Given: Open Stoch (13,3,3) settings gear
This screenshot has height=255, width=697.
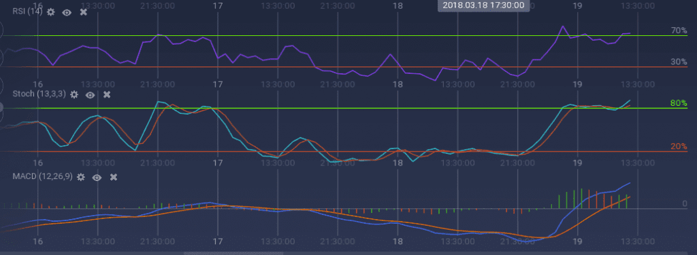Looking at the screenshot, I should click(x=74, y=94).
